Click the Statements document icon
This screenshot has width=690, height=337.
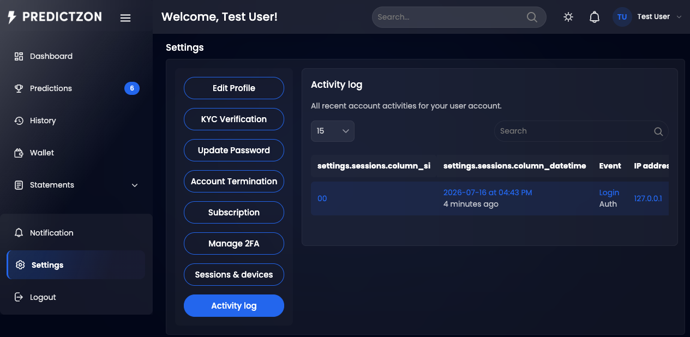(x=19, y=185)
